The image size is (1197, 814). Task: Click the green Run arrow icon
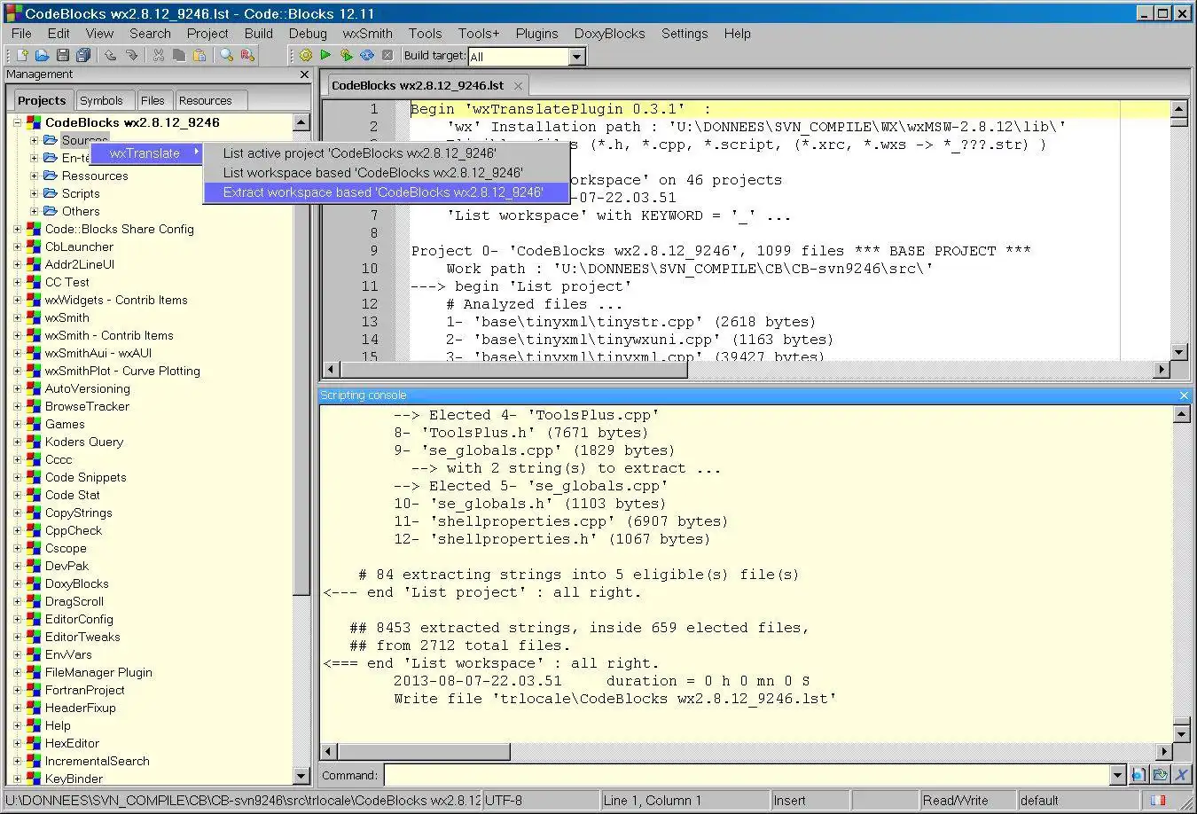point(325,55)
